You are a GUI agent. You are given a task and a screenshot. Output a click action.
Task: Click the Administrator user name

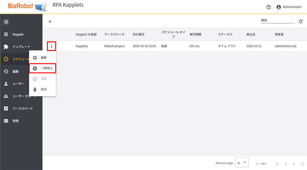tap(292, 7)
